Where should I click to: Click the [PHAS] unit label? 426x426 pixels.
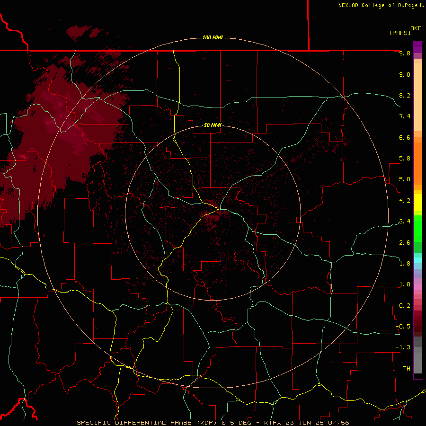tap(400, 33)
